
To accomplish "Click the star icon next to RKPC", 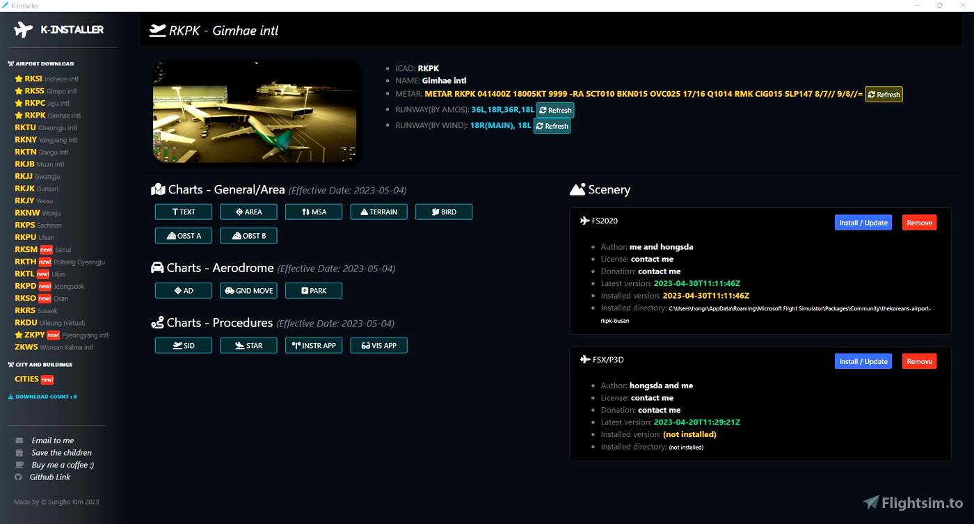I will [x=19, y=103].
